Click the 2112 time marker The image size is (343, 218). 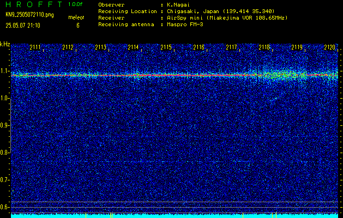[68, 47]
